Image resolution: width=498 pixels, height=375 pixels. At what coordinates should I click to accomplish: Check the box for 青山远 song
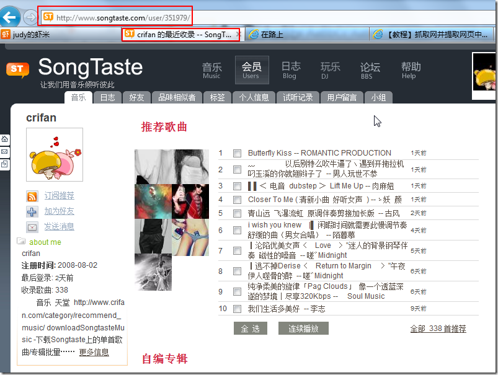(237, 213)
